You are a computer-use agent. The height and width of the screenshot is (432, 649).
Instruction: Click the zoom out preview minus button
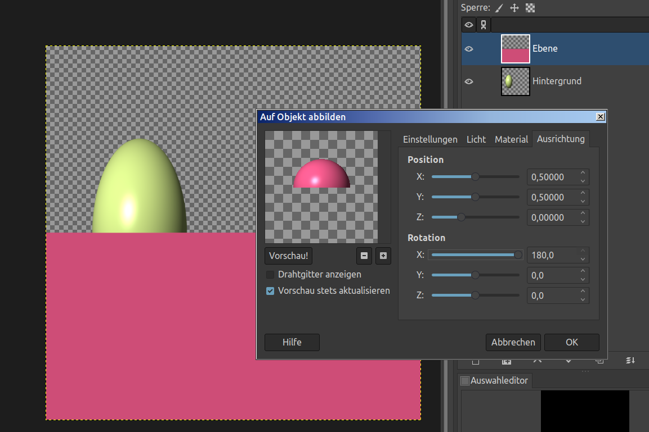click(x=364, y=256)
